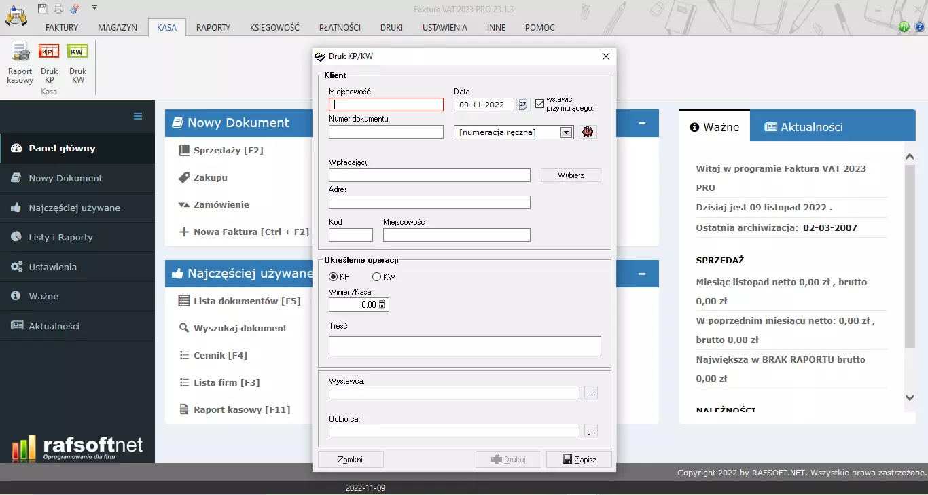Open the date picker calendar icon

point(523,105)
